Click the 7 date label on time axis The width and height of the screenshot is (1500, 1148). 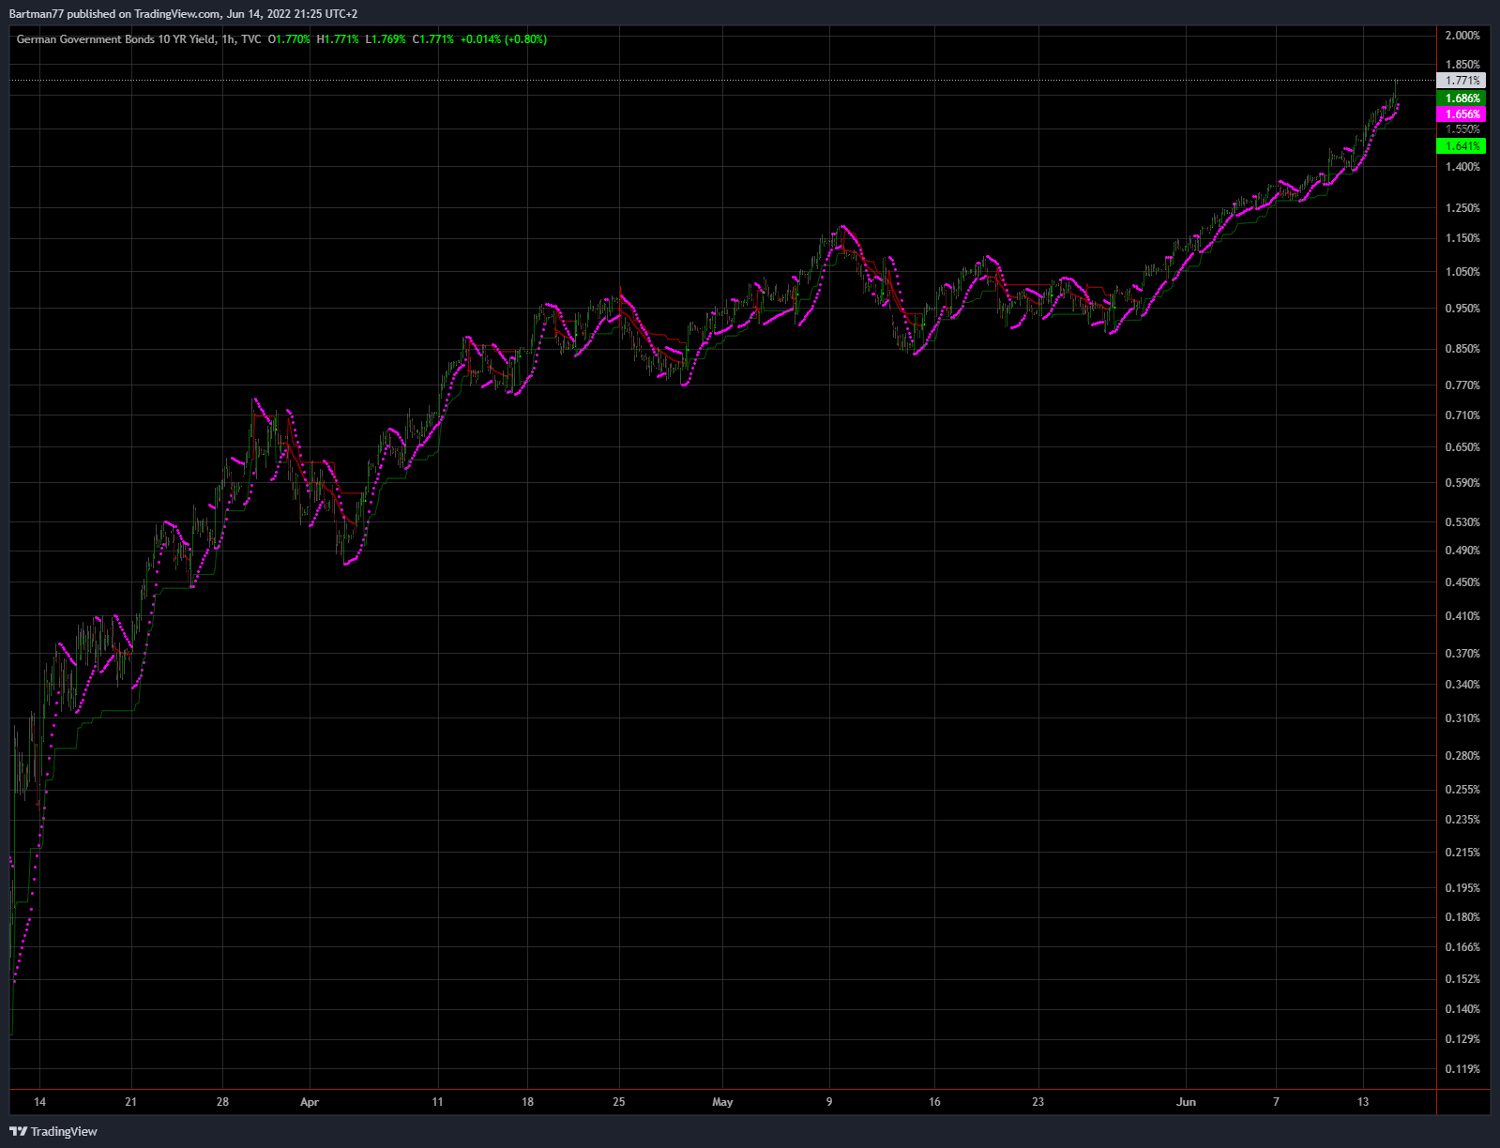click(x=1277, y=1102)
